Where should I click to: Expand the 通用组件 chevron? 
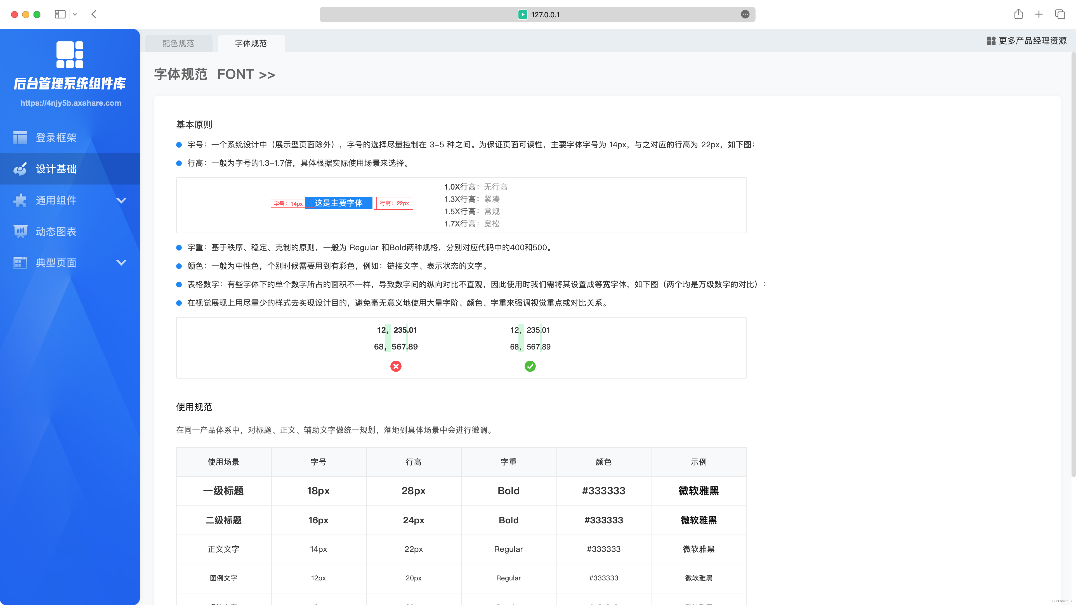121,200
